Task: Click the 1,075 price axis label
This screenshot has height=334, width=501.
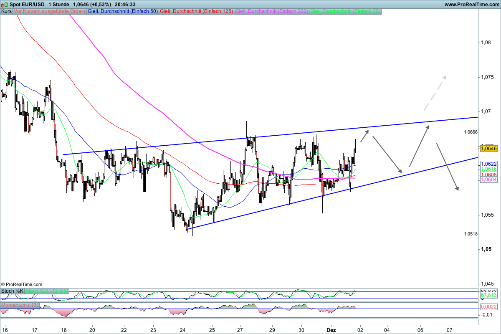Action: coord(487,77)
